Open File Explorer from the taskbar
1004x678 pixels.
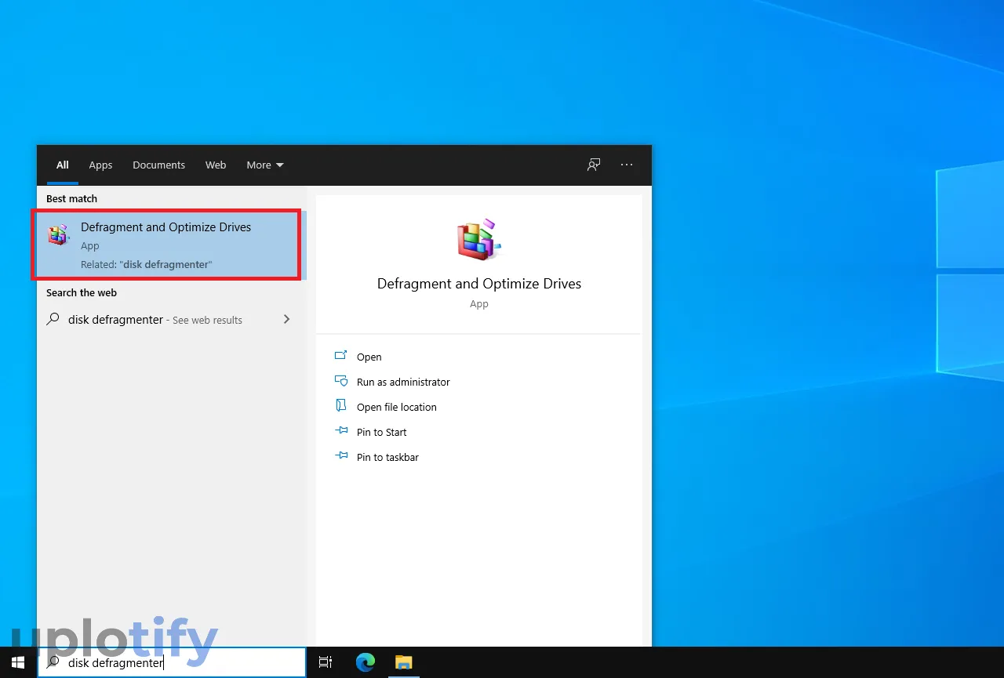(403, 662)
